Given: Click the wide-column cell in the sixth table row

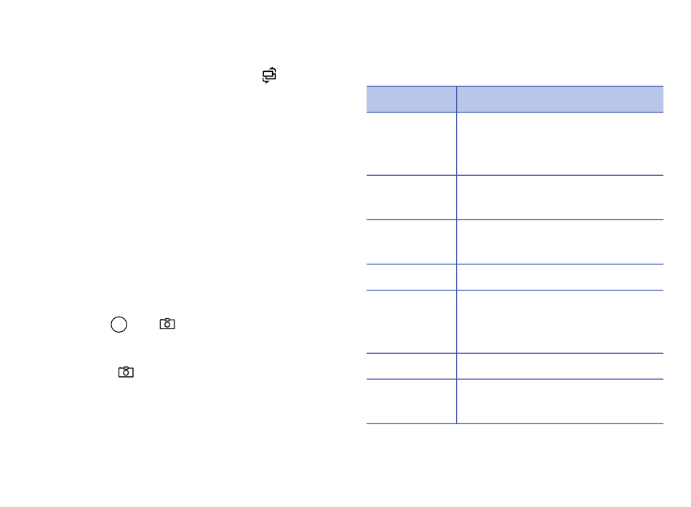Looking at the screenshot, I should (x=560, y=366).
